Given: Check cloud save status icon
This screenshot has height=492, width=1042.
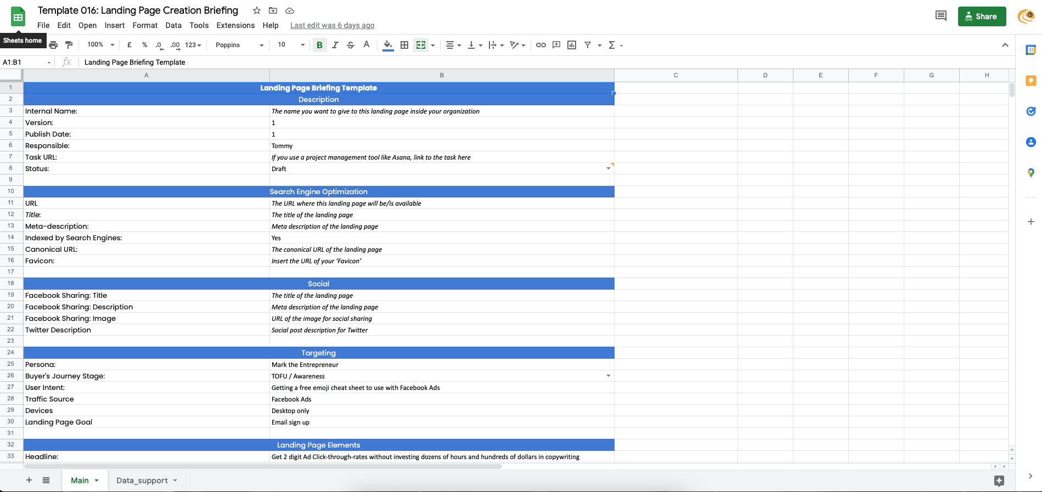Looking at the screenshot, I should tap(290, 10).
